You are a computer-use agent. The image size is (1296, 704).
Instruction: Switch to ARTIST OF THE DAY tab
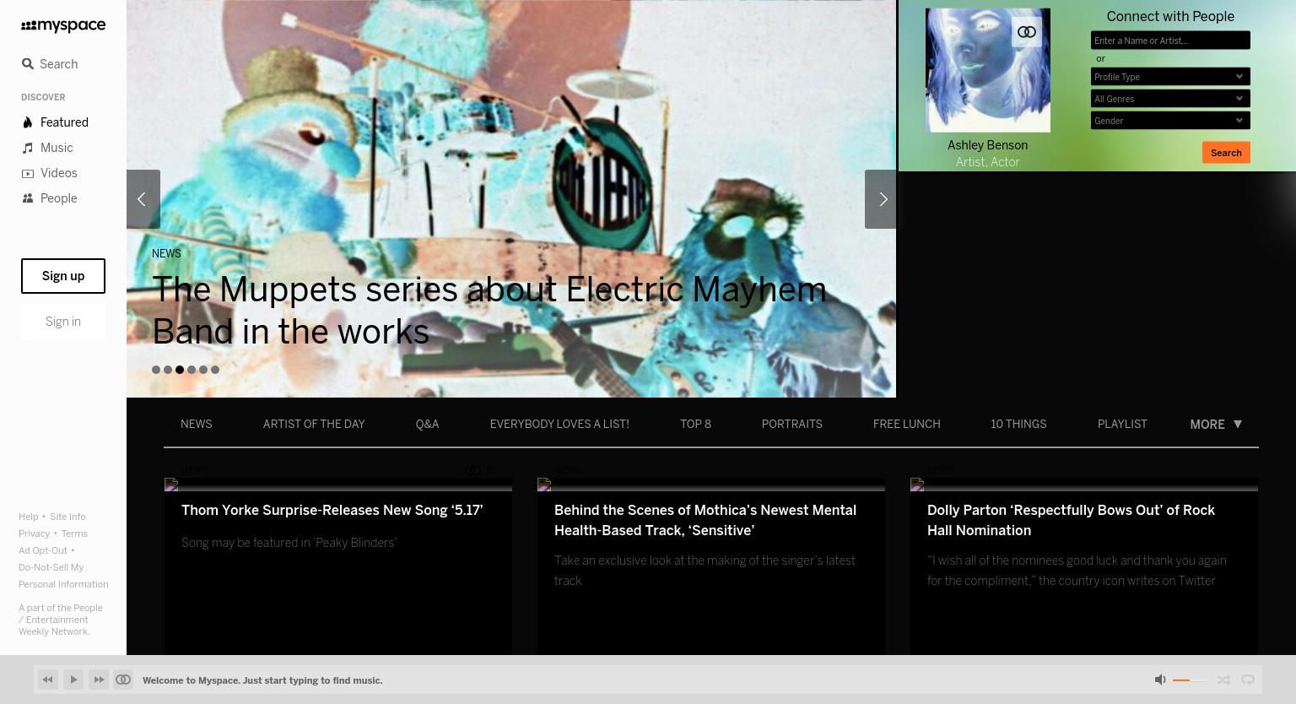click(x=314, y=425)
